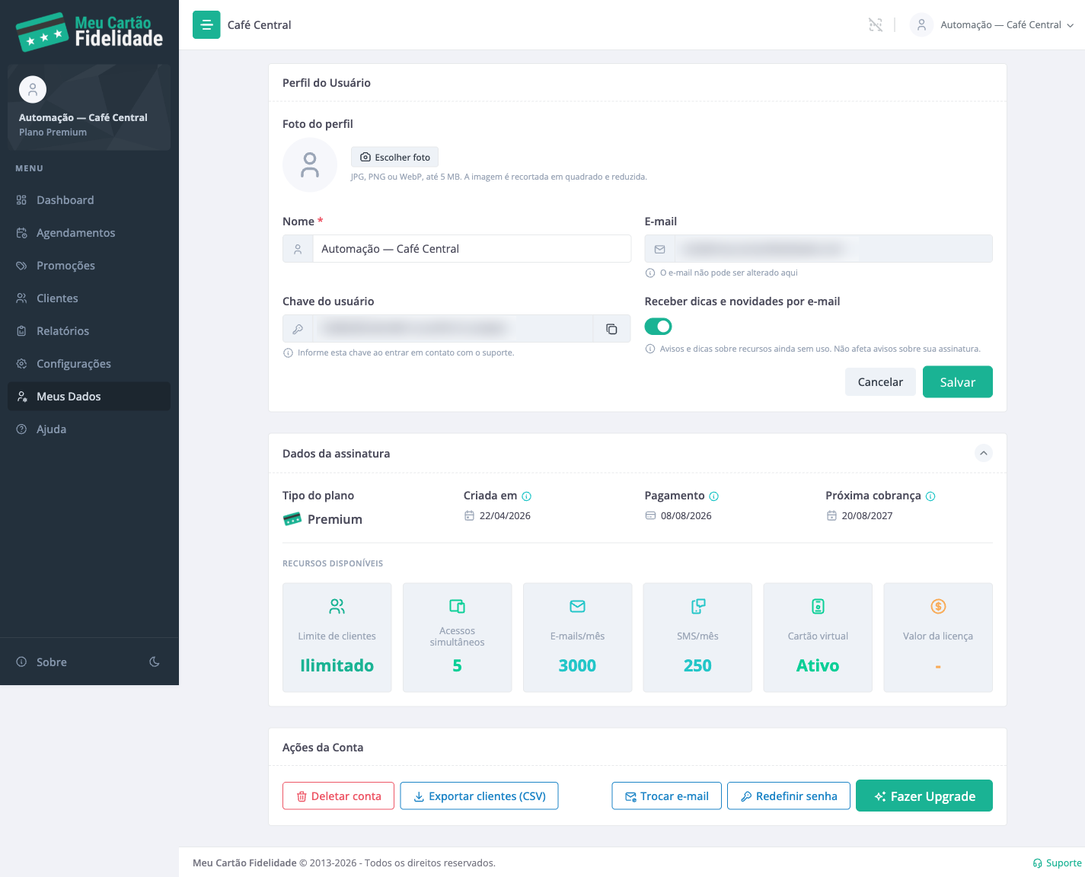The height and width of the screenshot is (877, 1085).
Task: Click the E-mails/mês envelope icon
Action: [578, 607]
